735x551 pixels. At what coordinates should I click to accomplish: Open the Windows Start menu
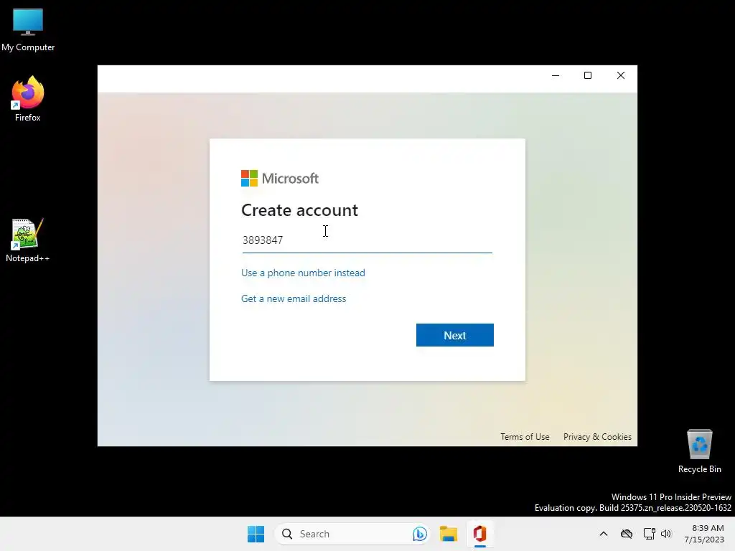point(256,534)
